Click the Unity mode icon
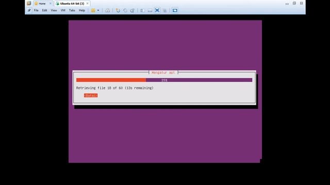 pyautogui.click(x=164, y=10)
